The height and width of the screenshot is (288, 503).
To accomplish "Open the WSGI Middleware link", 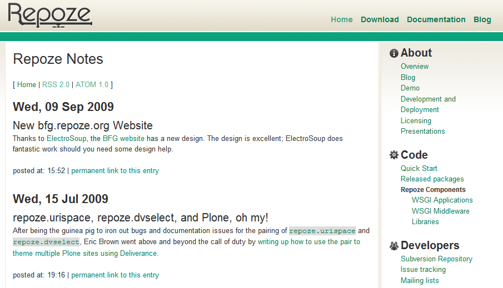I will 440,211.
